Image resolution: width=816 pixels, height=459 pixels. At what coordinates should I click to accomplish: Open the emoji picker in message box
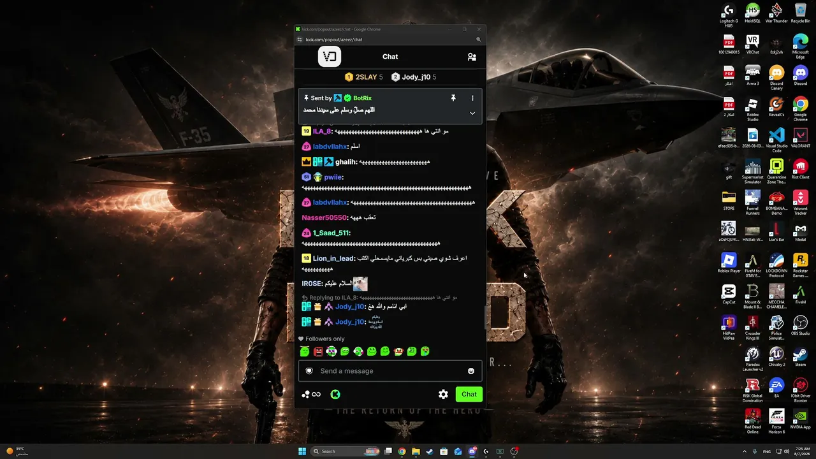(x=471, y=371)
